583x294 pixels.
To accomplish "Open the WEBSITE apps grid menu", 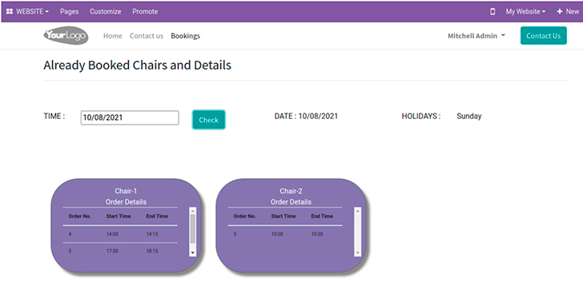I will click(x=27, y=11).
